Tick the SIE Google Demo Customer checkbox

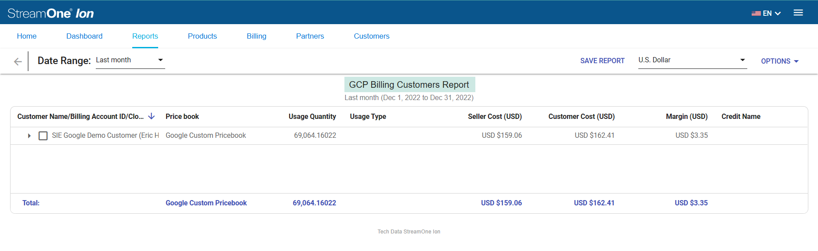(43, 136)
